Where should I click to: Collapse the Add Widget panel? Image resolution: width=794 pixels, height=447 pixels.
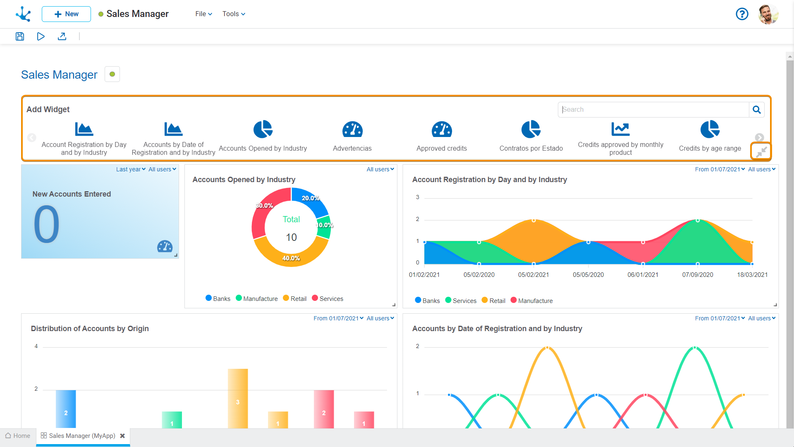[x=761, y=151]
